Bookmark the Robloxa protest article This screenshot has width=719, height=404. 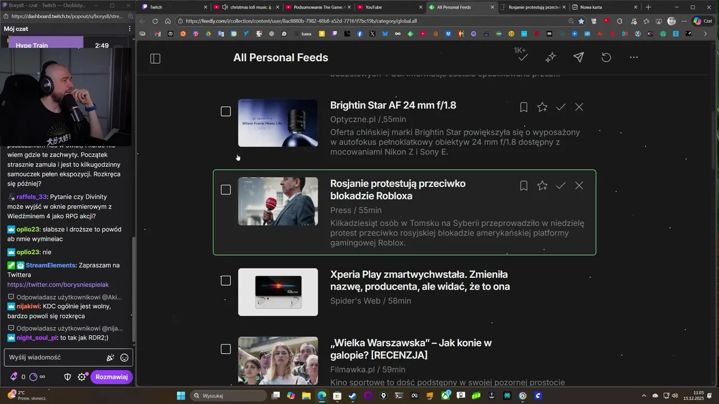click(x=524, y=185)
